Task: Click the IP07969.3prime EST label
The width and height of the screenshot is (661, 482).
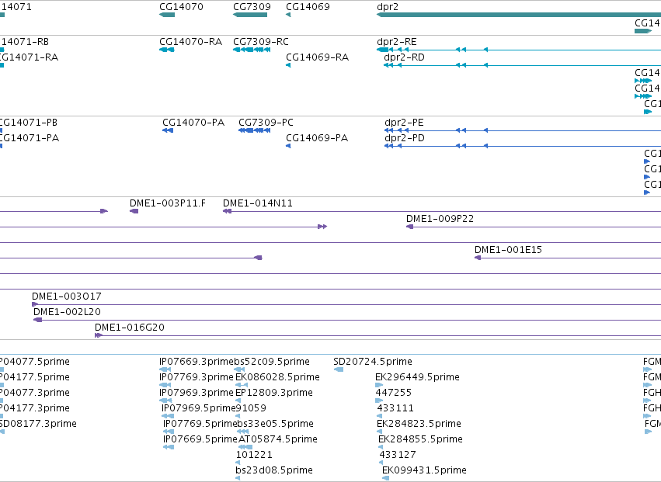Action: (x=197, y=393)
